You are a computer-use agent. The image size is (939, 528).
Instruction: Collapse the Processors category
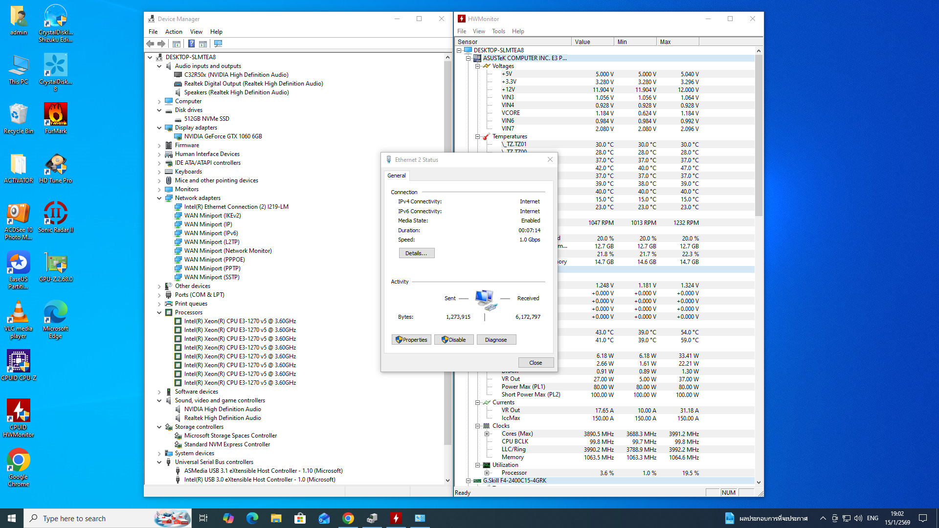pos(159,313)
